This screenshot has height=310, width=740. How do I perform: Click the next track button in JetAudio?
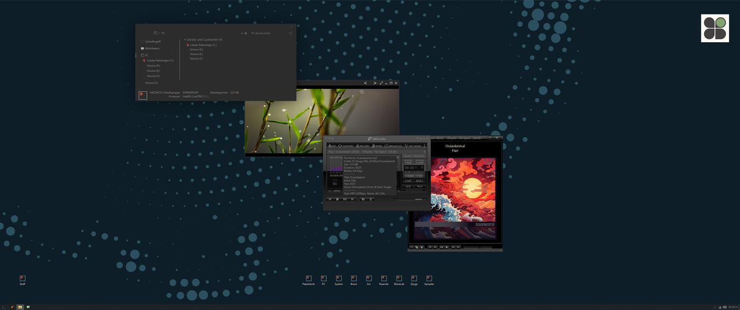click(352, 199)
